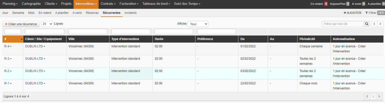This screenshot has height=103, width=385.
Task: Sort by the # column header
Action: click(x=13, y=39)
